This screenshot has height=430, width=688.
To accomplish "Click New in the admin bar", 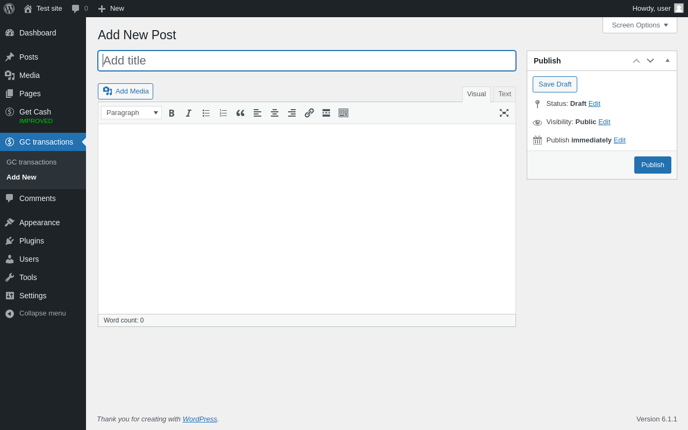I will coord(111,9).
